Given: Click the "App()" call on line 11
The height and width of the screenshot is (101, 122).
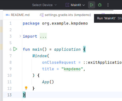Looking at the screenshot, I should coord(48,82).
